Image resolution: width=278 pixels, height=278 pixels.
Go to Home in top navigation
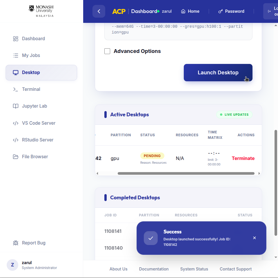(x=190, y=11)
